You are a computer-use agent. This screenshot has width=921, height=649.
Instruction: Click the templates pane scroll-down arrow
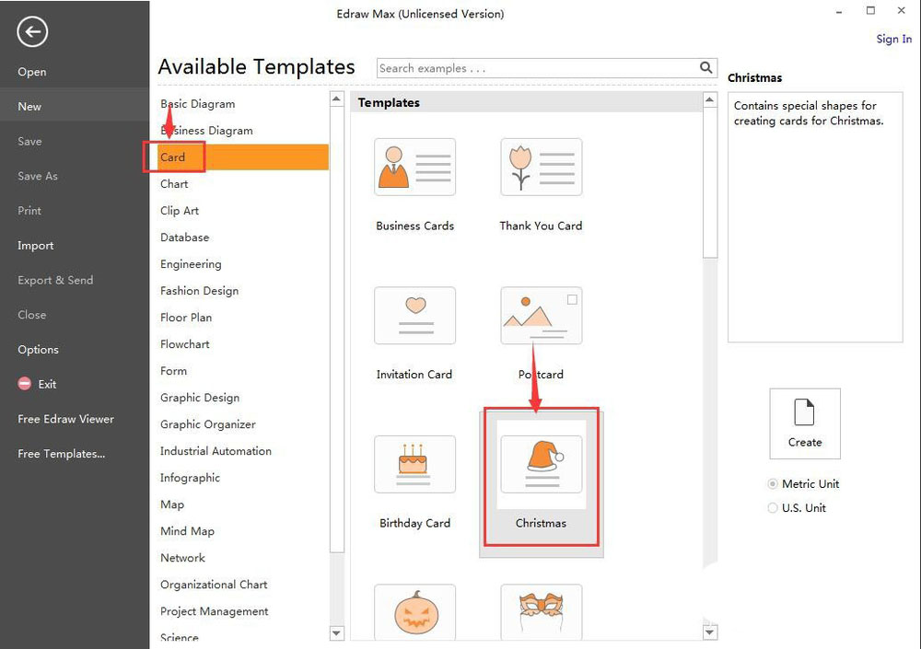tap(709, 632)
